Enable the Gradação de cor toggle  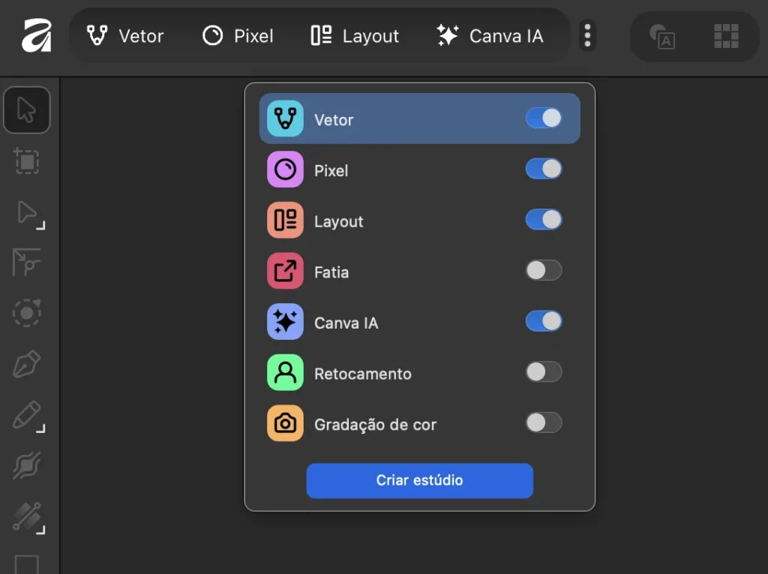pyautogui.click(x=544, y=423)
